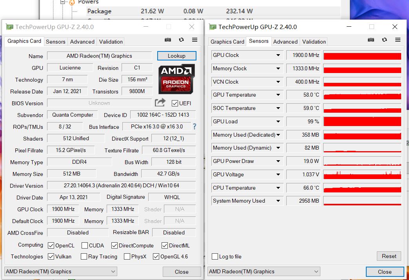Click the GPU name field AMD Radeon(TM) Graphics
The height and width of the screenshot is (280, 409).
point(99,56)
